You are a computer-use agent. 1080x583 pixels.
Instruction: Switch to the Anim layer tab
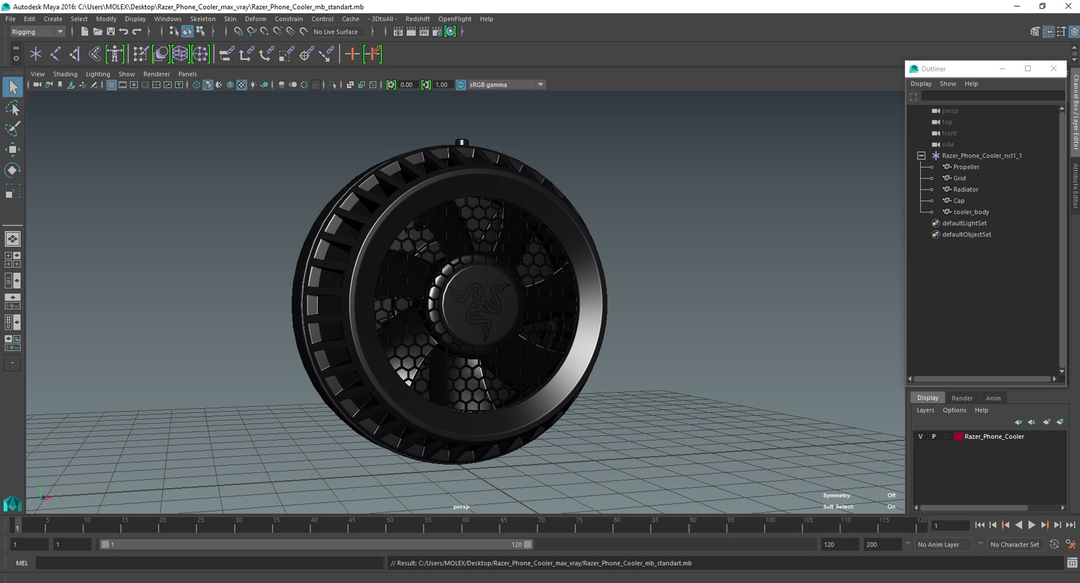tap(993, 398)
